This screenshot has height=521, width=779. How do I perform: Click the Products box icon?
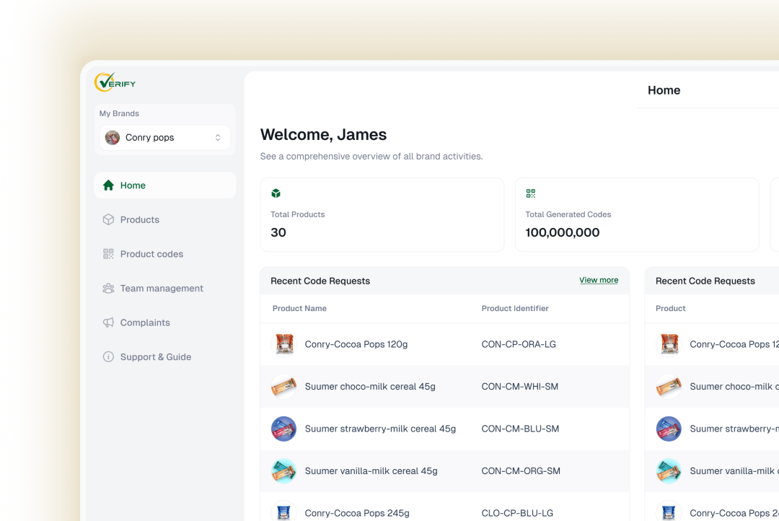(108, 220)
